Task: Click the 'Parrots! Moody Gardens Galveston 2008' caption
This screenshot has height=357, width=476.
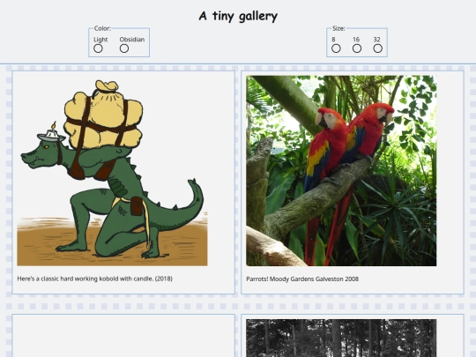Action: [x=302, y=279]
